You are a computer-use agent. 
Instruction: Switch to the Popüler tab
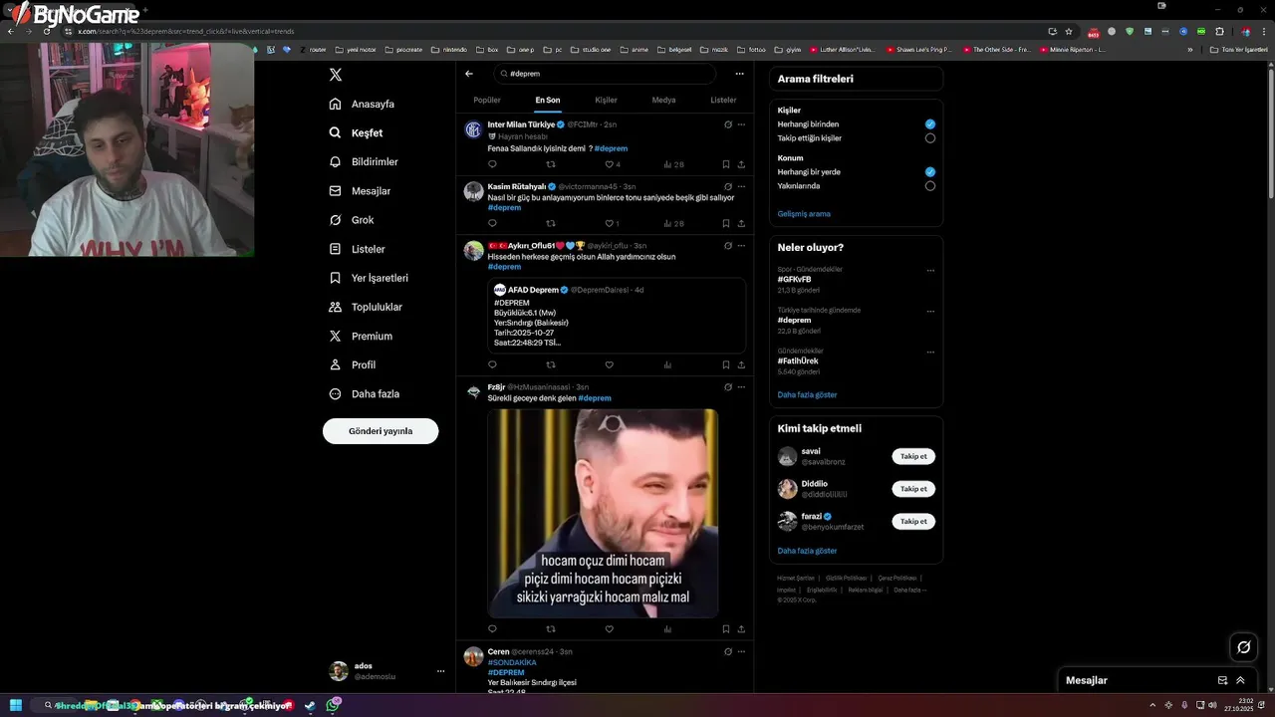pyautogui.click(x=487, y=100)
